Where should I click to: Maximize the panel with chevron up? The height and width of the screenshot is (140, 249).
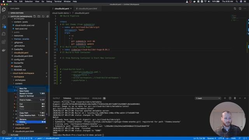click(240, 98)
